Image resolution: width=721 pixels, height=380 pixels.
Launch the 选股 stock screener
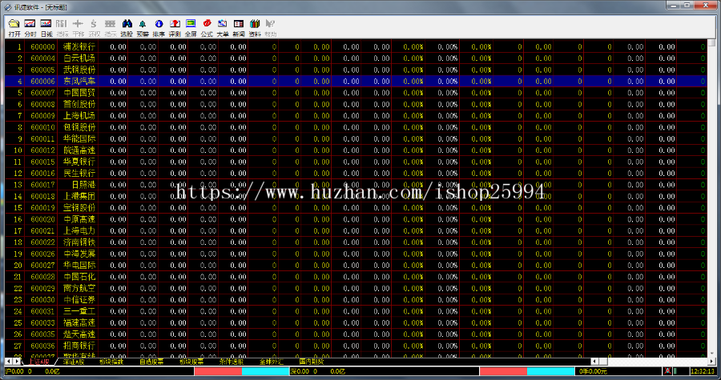pos(127,28)
